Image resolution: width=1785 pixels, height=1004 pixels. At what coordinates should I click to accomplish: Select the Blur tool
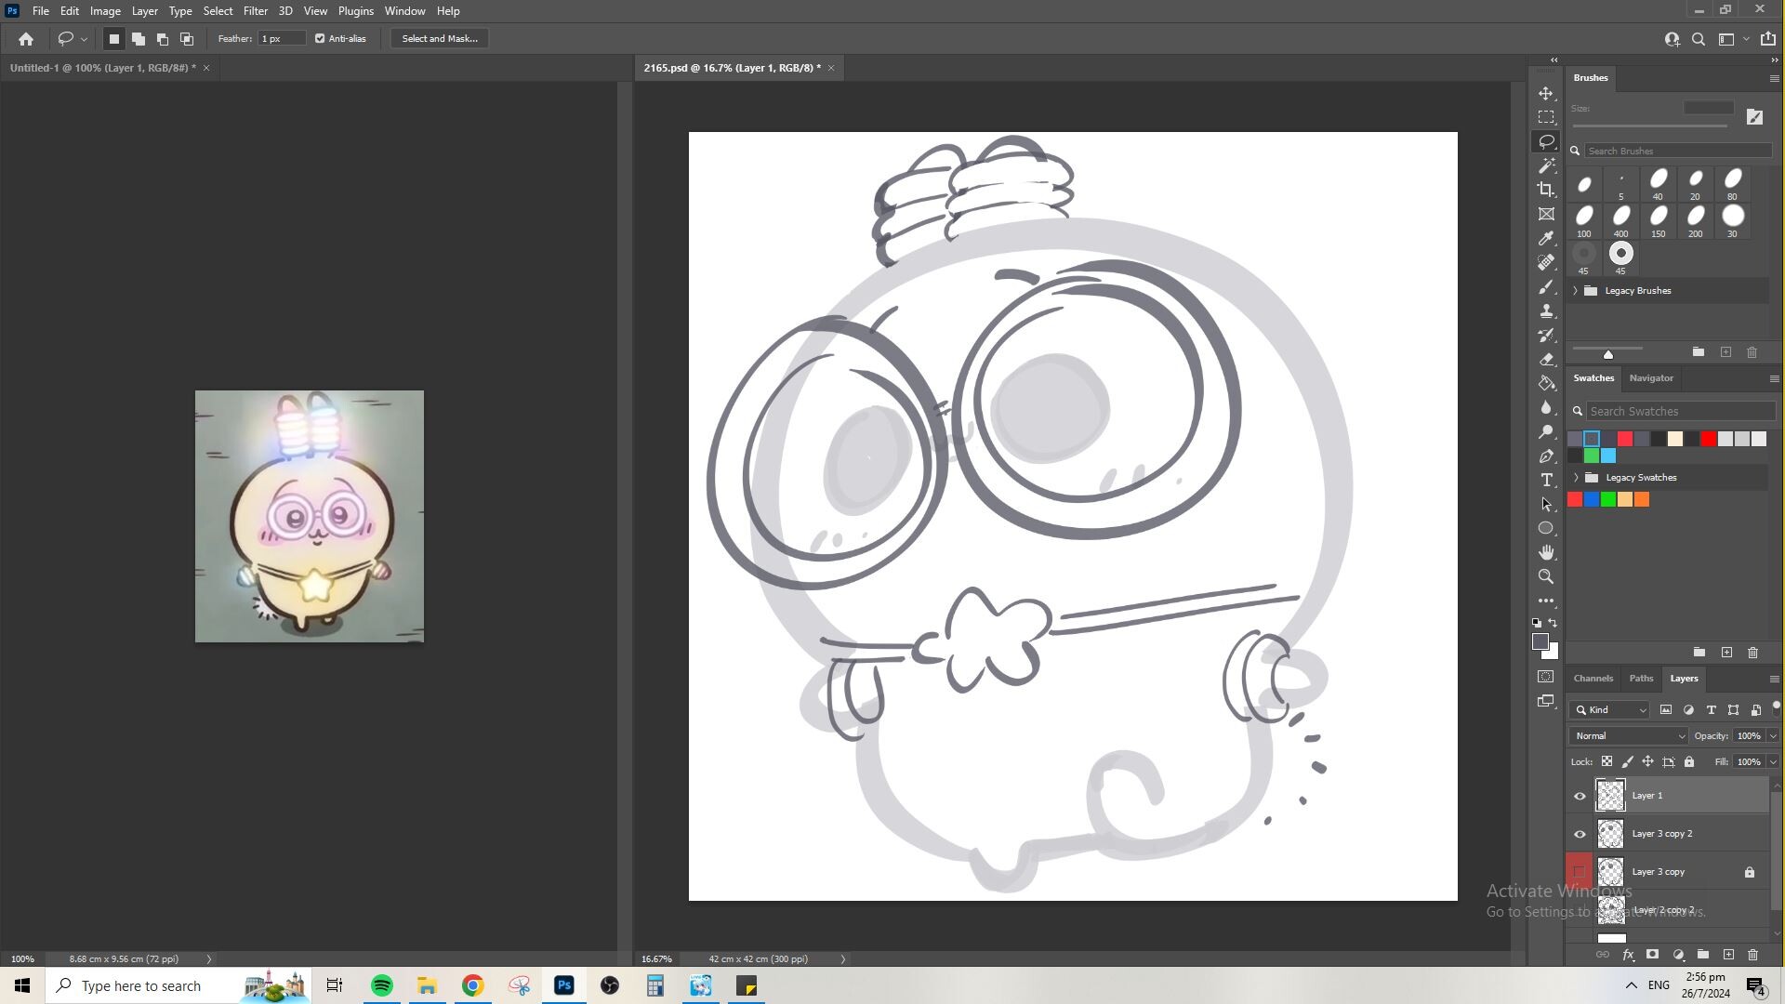(x=1546, y=408)
